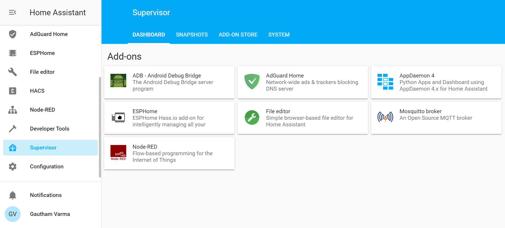The height and width of the screenshot is (228, 505).
Task: Open the Add-on Store tab
Action: point(238,35)
